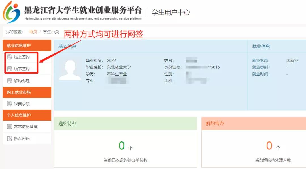Click the 学生用户中心 header text

(171, 12)
